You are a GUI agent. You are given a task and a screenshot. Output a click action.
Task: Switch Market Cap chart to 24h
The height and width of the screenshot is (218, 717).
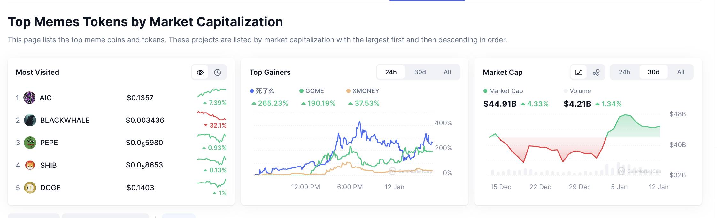624,72
